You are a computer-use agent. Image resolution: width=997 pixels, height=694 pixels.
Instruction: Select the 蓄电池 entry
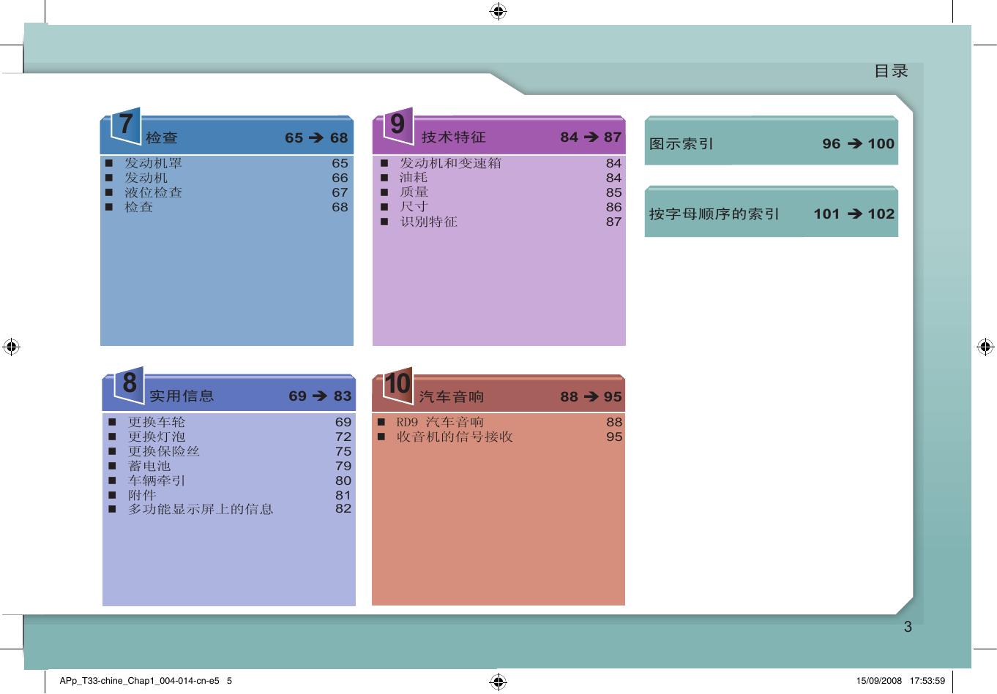pyautogui.click(x=149, y=466)
